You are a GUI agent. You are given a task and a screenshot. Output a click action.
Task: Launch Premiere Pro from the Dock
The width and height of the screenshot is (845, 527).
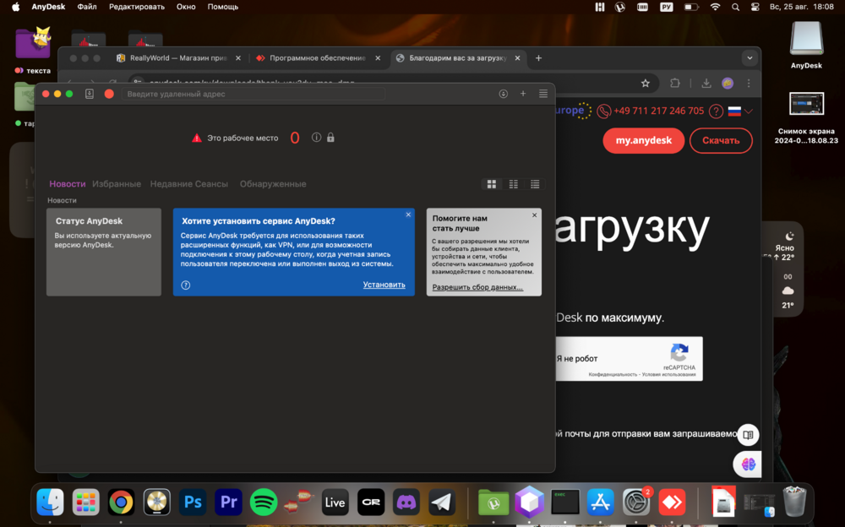pyautogui.click(x=228, y=503)
